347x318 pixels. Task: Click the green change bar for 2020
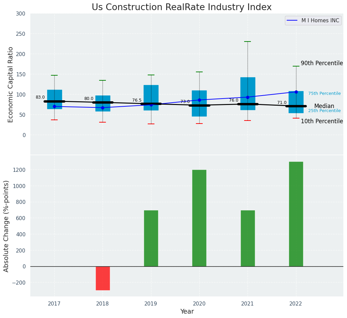(x=199, y=218)
